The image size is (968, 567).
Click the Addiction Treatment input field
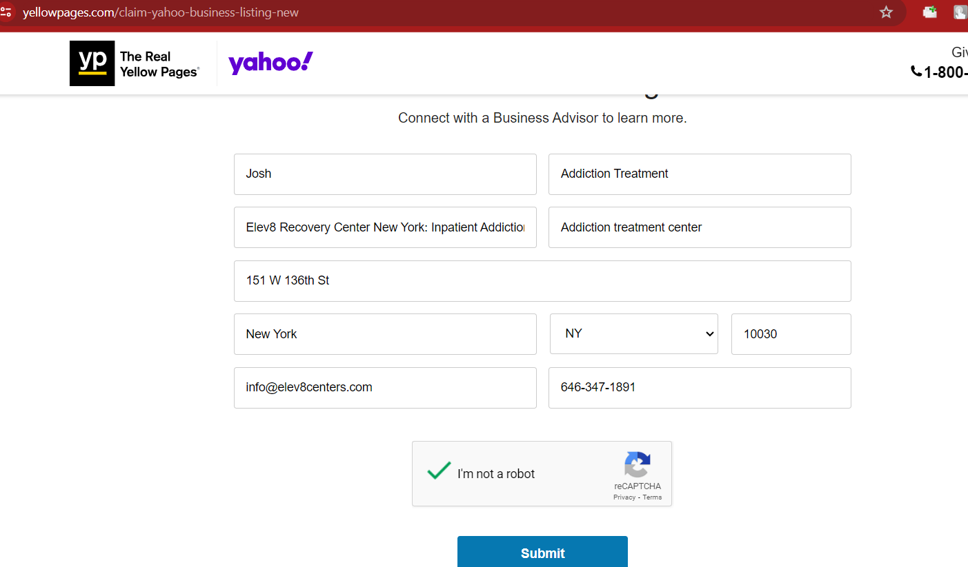click(700, 174)
